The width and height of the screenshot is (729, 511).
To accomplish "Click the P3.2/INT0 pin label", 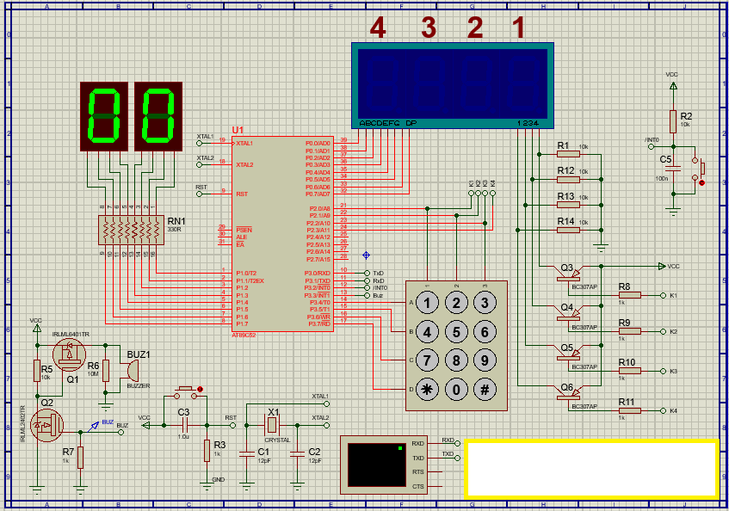I will click(x=317, y=288).
